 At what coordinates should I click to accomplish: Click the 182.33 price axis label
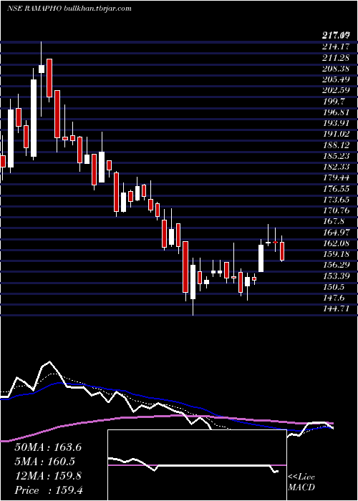coord(337,167)
